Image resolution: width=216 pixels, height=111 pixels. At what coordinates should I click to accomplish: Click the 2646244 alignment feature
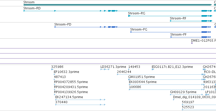coord(160,74)
